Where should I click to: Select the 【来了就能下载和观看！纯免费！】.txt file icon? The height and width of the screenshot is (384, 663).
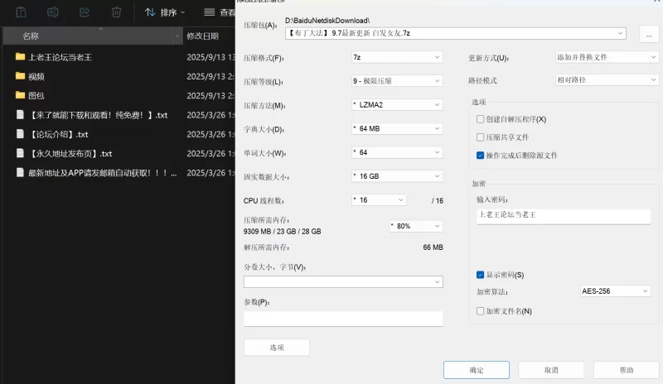pos(20,114)
